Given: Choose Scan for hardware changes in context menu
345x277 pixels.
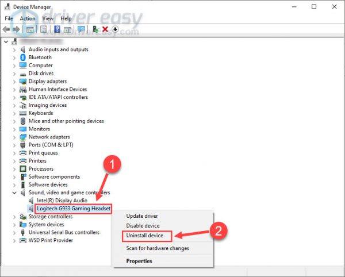Looking at the screenshot, I should (158, 248).
